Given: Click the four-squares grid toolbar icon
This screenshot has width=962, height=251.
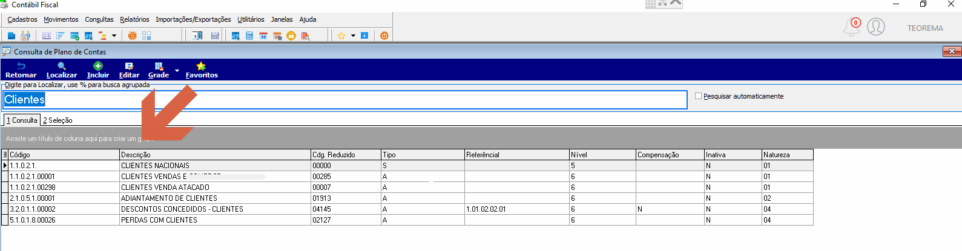Looking at the screenshot, I should 147,36.
